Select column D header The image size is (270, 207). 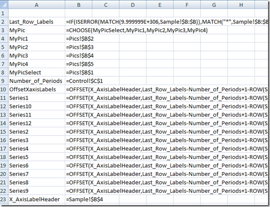[x=133, y=5]
